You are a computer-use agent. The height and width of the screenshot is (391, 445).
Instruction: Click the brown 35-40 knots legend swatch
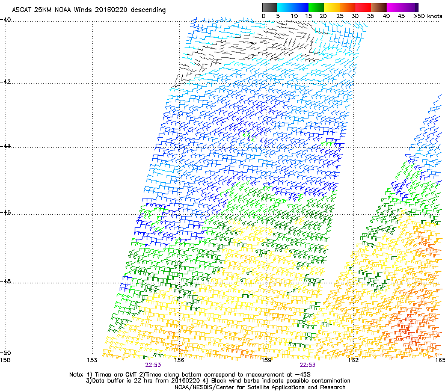[379, 7]
